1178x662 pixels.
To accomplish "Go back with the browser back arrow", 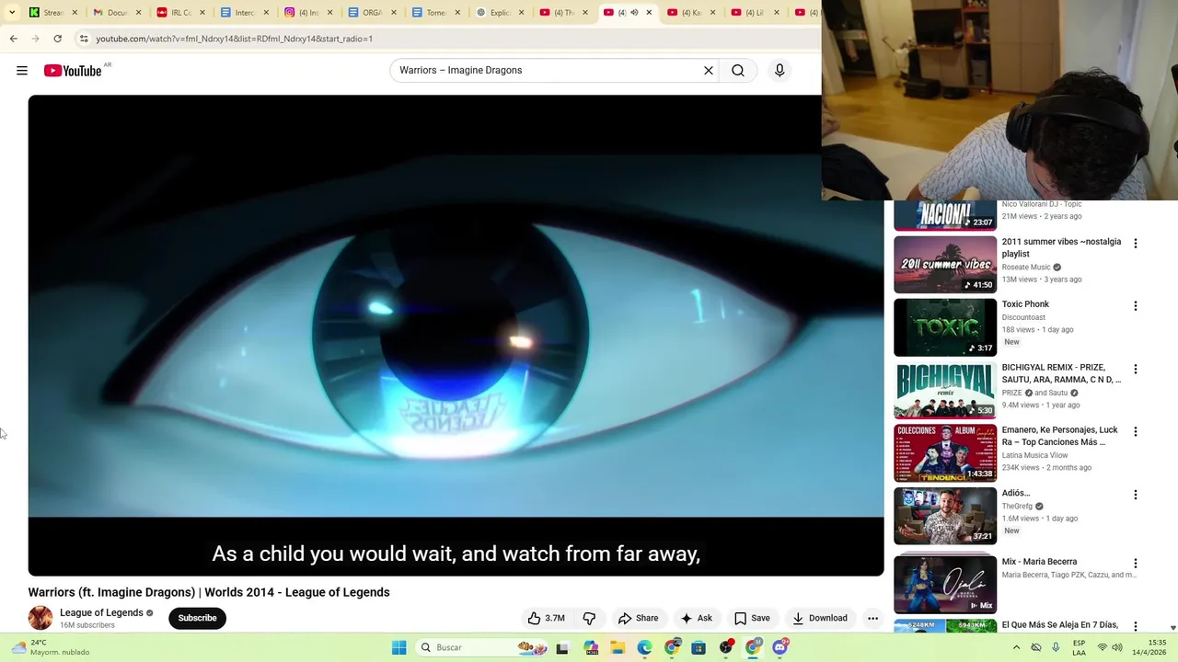I will point(13,39).
